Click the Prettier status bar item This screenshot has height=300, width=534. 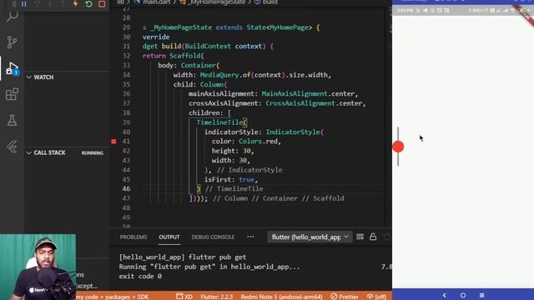pyautogui.click(x=345, y=297)
